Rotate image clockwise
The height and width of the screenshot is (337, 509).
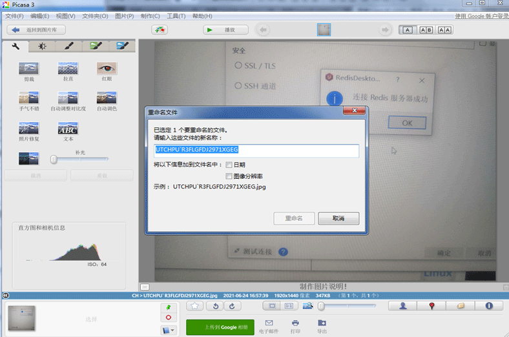point(232,306)
